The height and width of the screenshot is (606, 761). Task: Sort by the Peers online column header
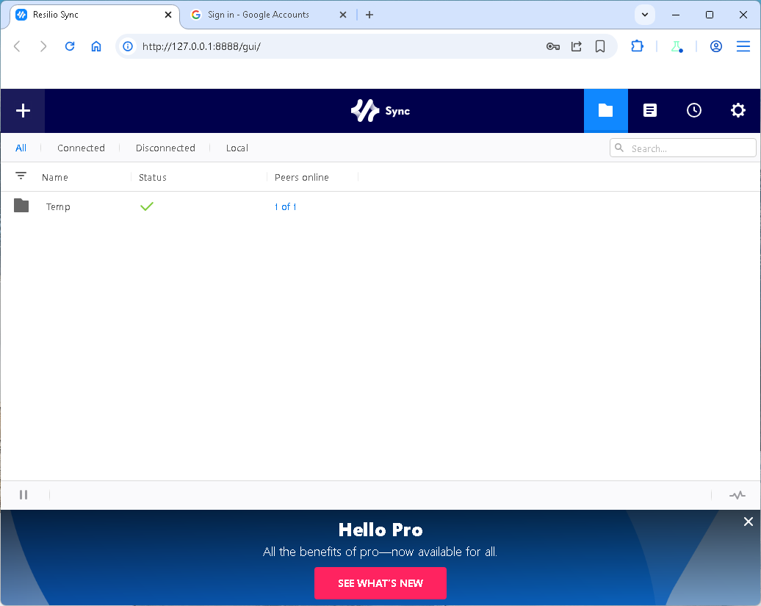pyautogui.click(x=301, y=177)
